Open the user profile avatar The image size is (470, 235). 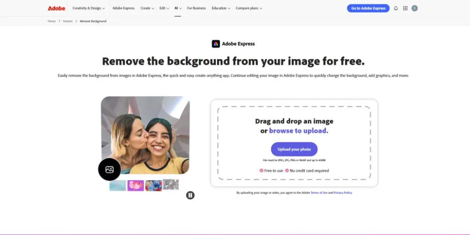click(x=414, y=8)
